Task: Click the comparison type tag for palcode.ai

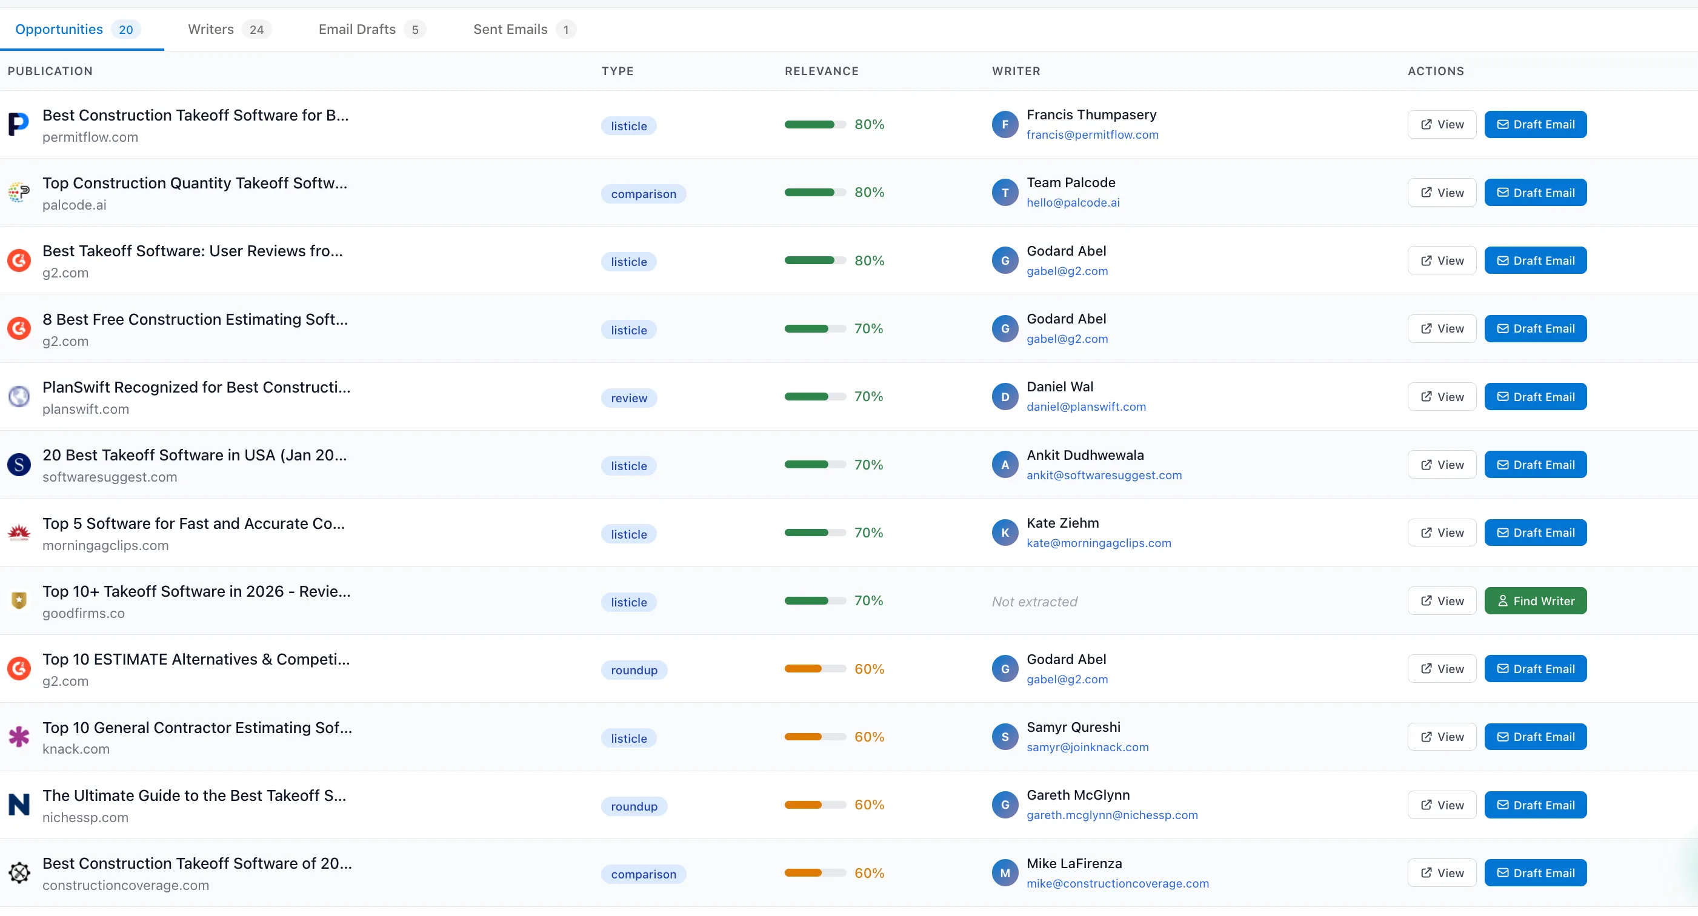Action: [643, 194]
